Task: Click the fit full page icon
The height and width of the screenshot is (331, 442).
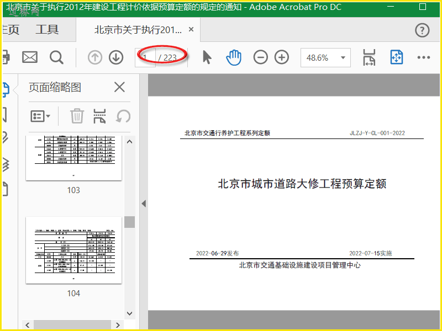Action: coord(396,57)
